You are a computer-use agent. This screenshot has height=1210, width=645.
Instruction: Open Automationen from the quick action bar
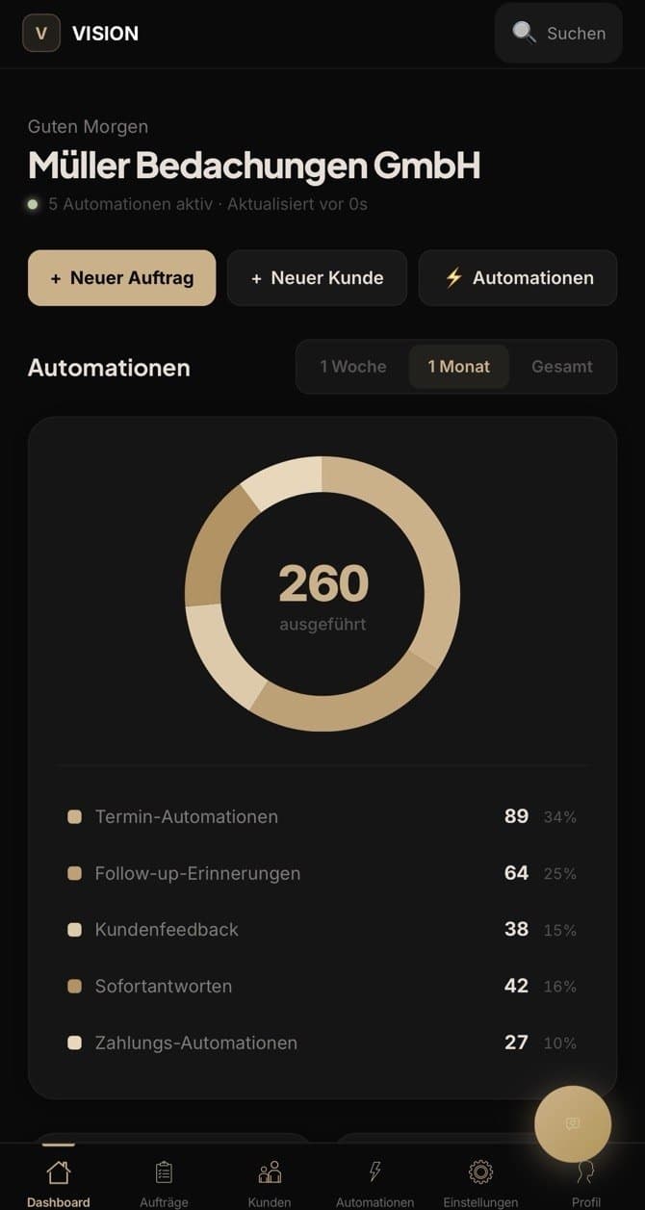tap(518, 278)
